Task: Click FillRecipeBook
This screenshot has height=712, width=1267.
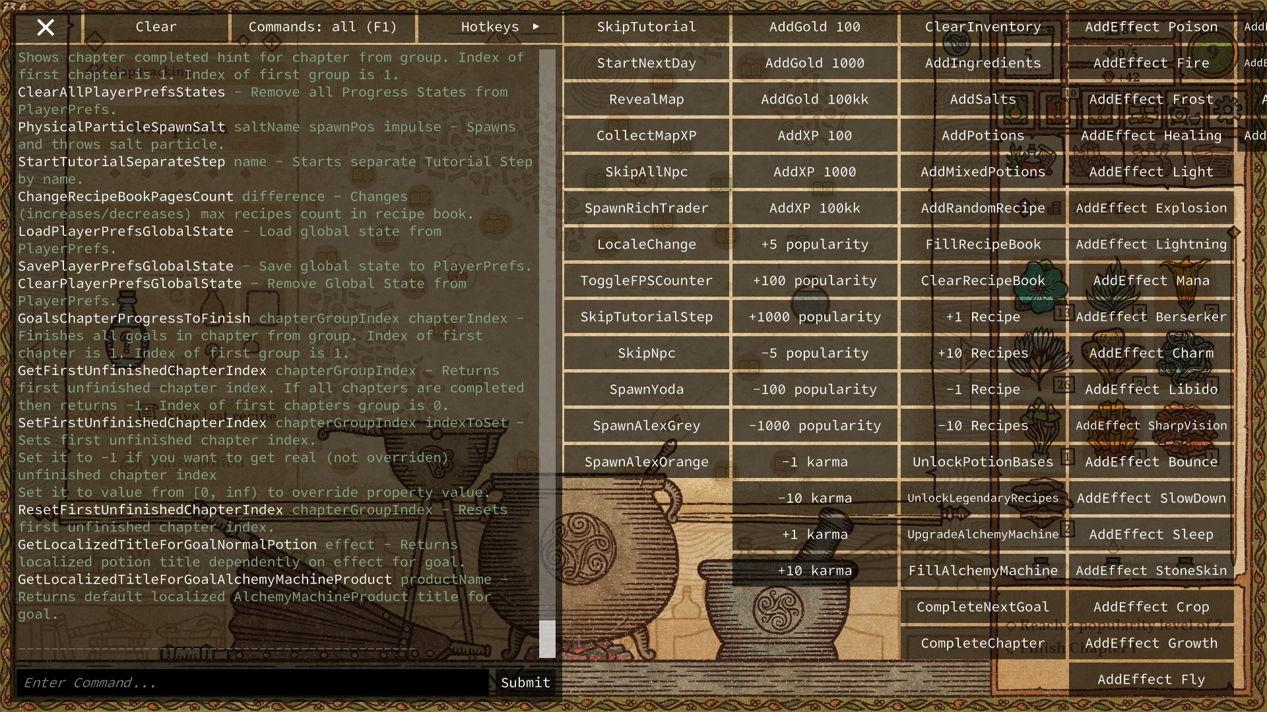Action: click(983, 244)
